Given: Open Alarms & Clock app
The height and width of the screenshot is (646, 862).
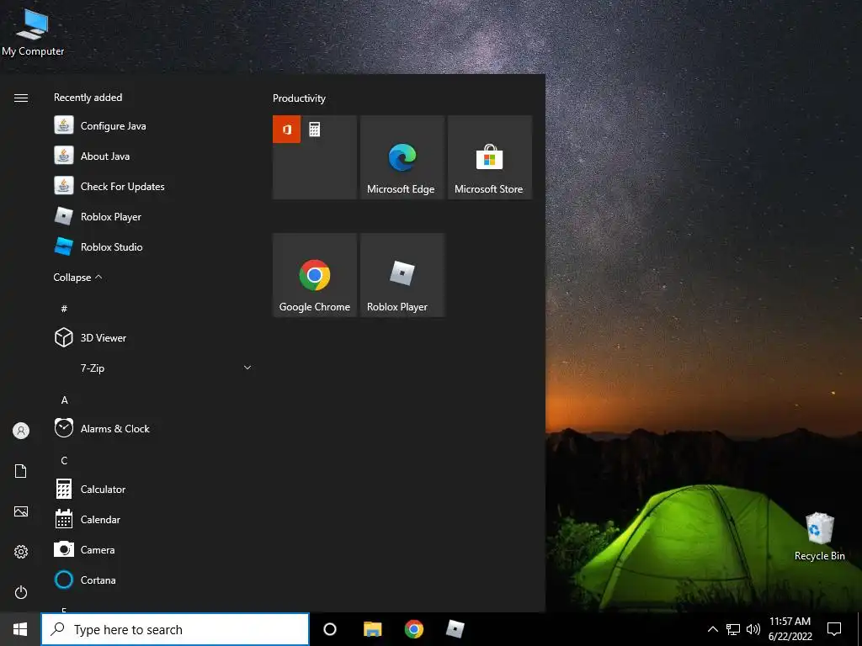Looking at the screenshot, I should coord(152,428).
